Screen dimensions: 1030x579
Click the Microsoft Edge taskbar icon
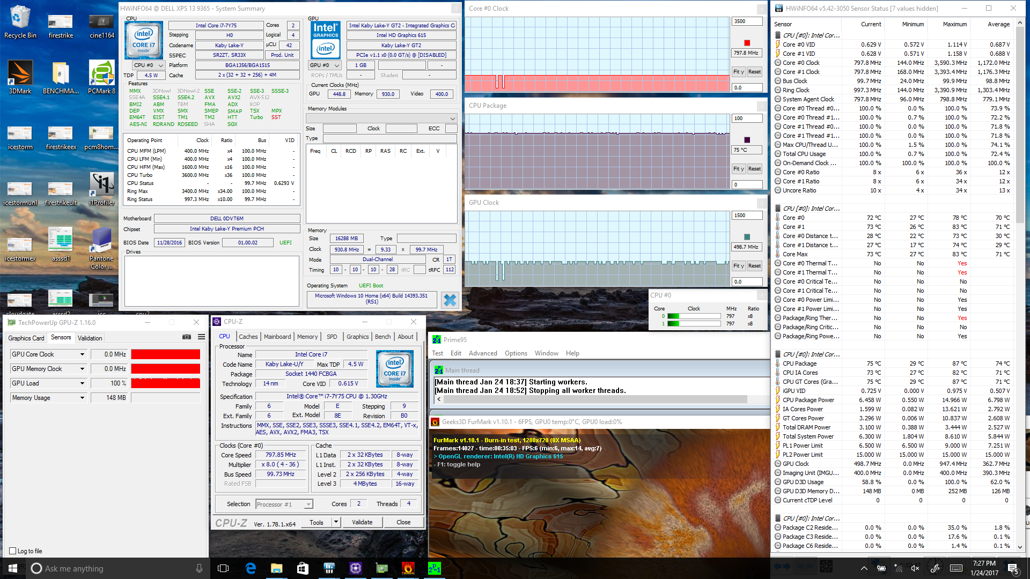pos(251,568)
